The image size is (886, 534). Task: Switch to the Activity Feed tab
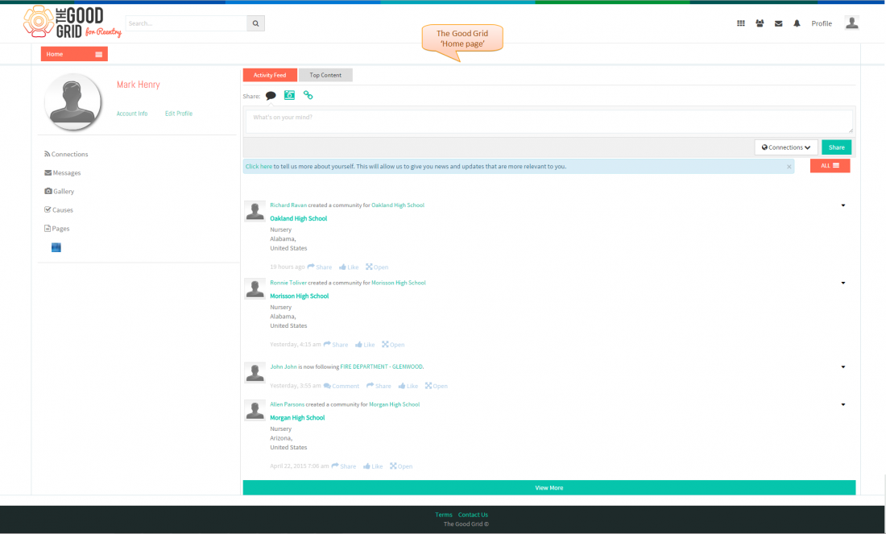pos(270,75)
